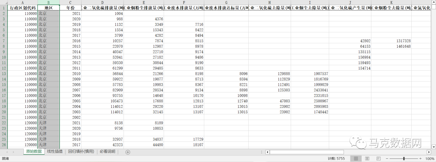Click horizontal scrollbar left arrow
The image size is (436, 162).
267,152
